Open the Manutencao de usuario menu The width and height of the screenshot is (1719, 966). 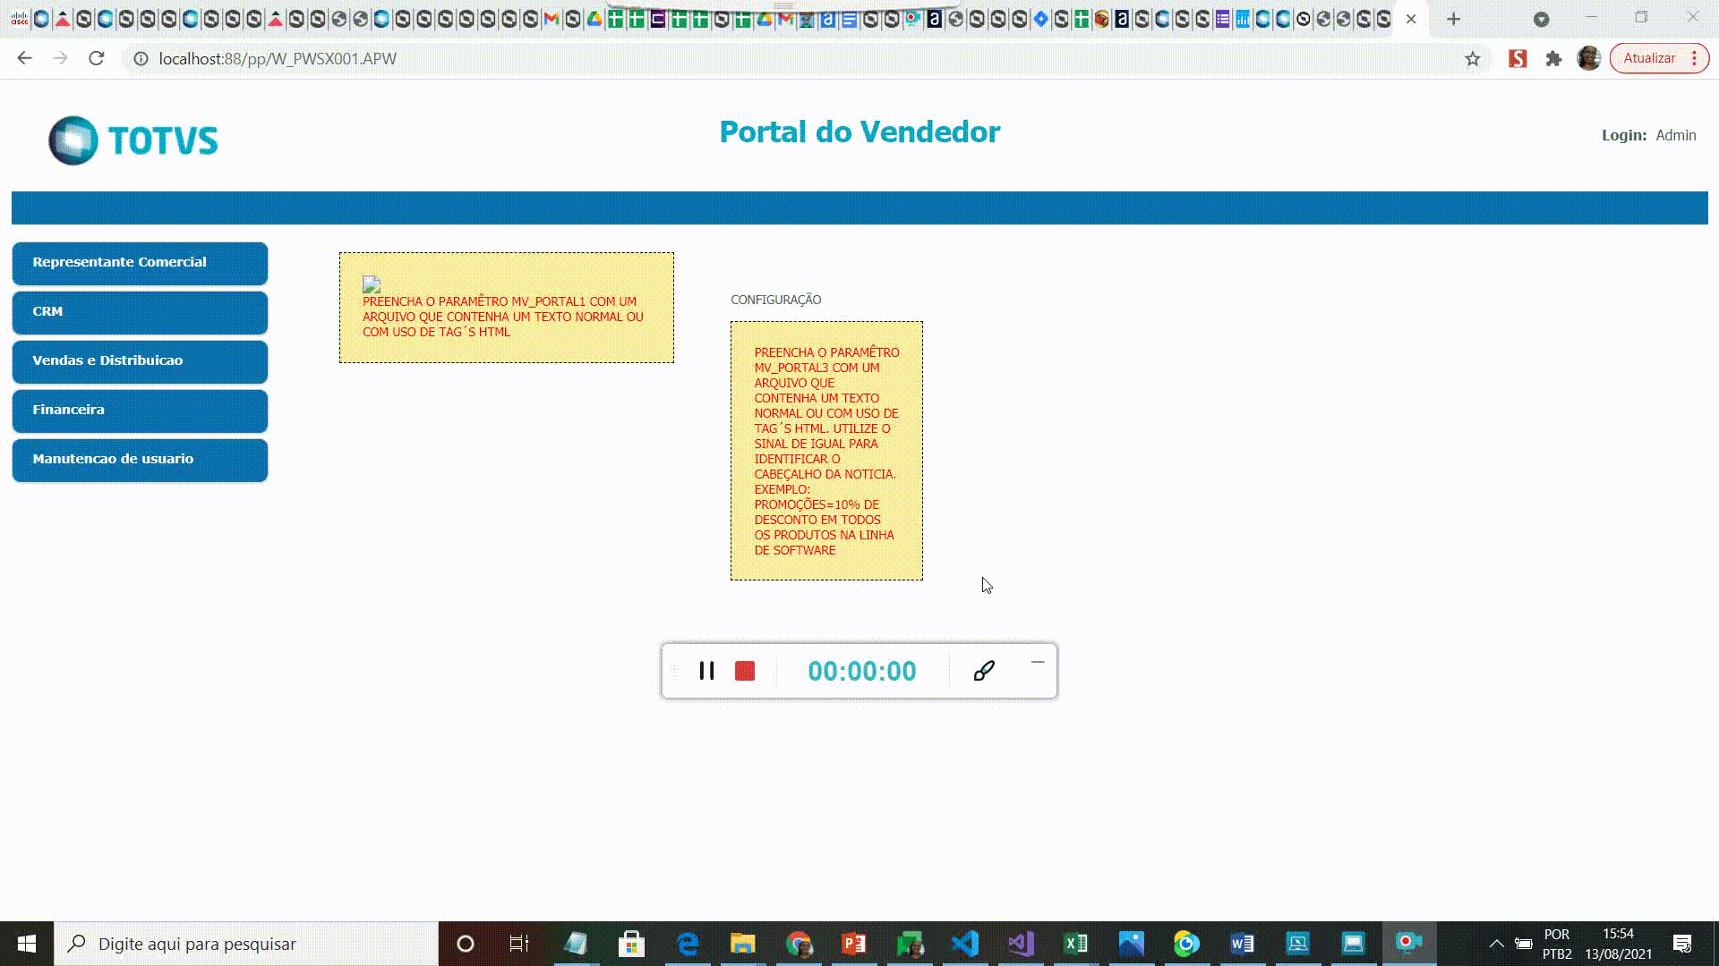[x=140, y=460]
